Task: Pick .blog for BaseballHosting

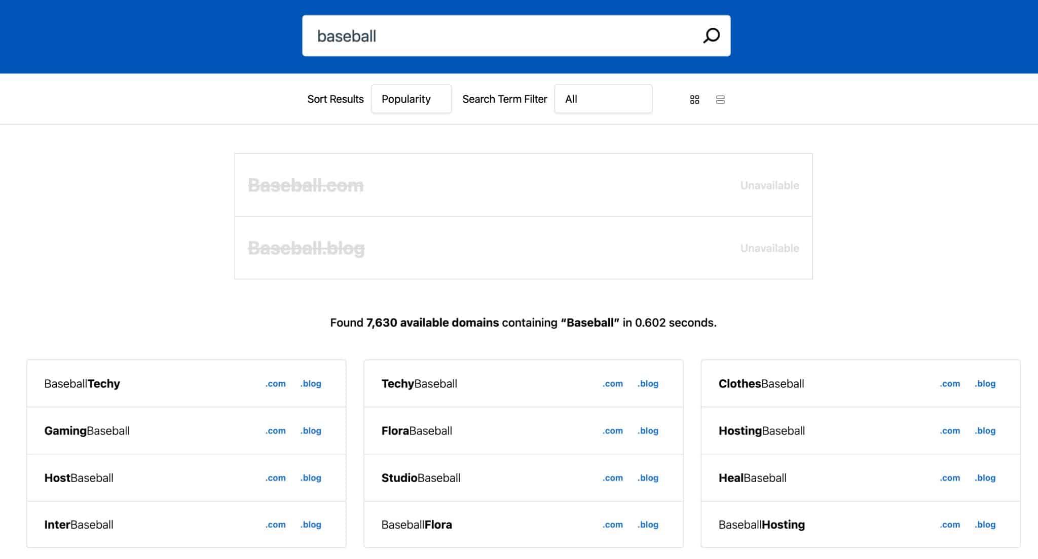Action: (x=985, y=525)
